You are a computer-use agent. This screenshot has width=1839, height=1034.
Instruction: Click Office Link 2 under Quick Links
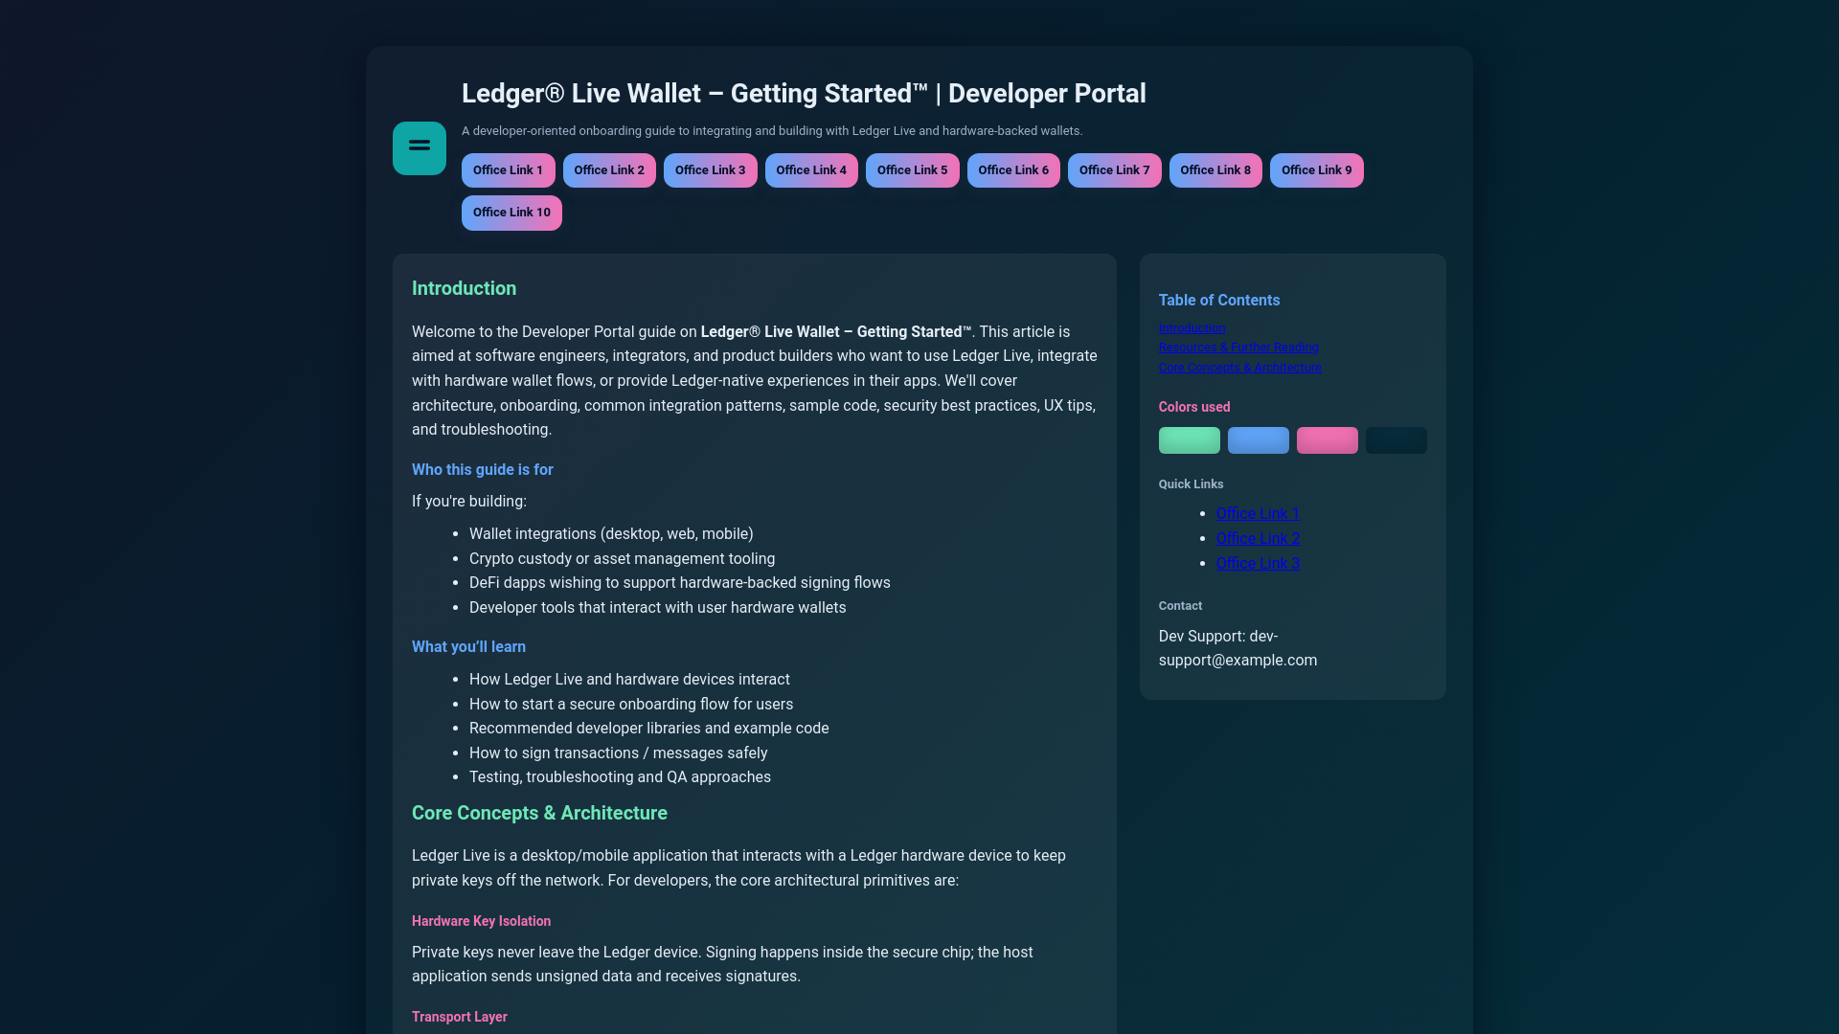point(1258,538)
